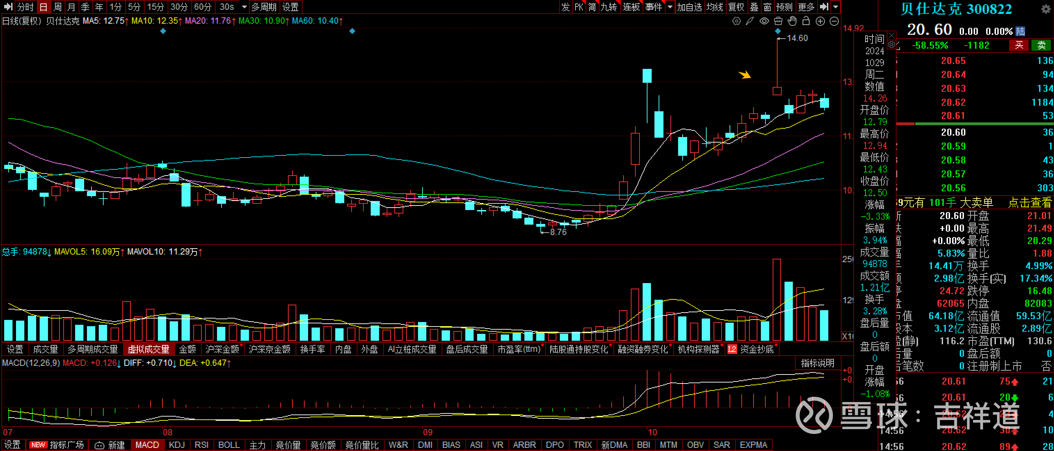Expand the 30s period dropdown arrow

(x=244, y=7)
